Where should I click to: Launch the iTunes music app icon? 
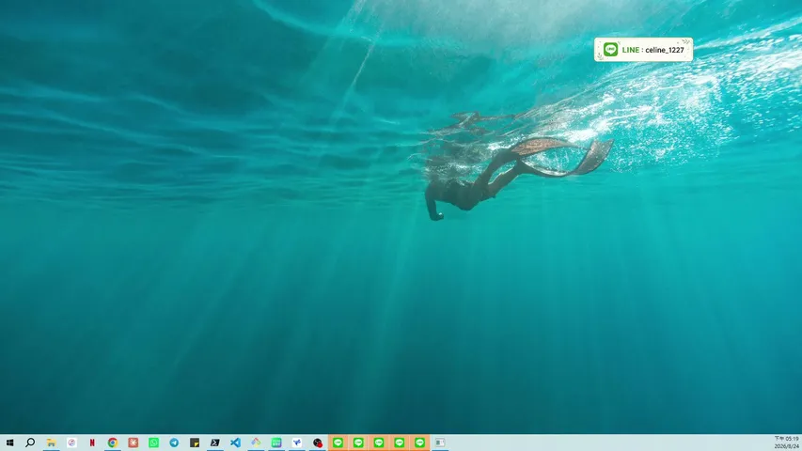pos(71,443)
